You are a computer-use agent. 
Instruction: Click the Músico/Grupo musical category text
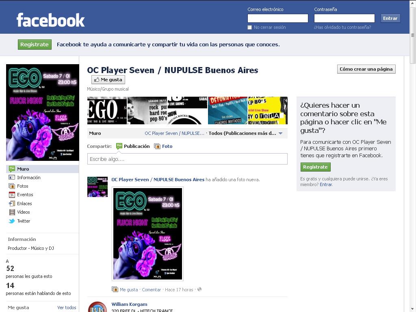108,89
